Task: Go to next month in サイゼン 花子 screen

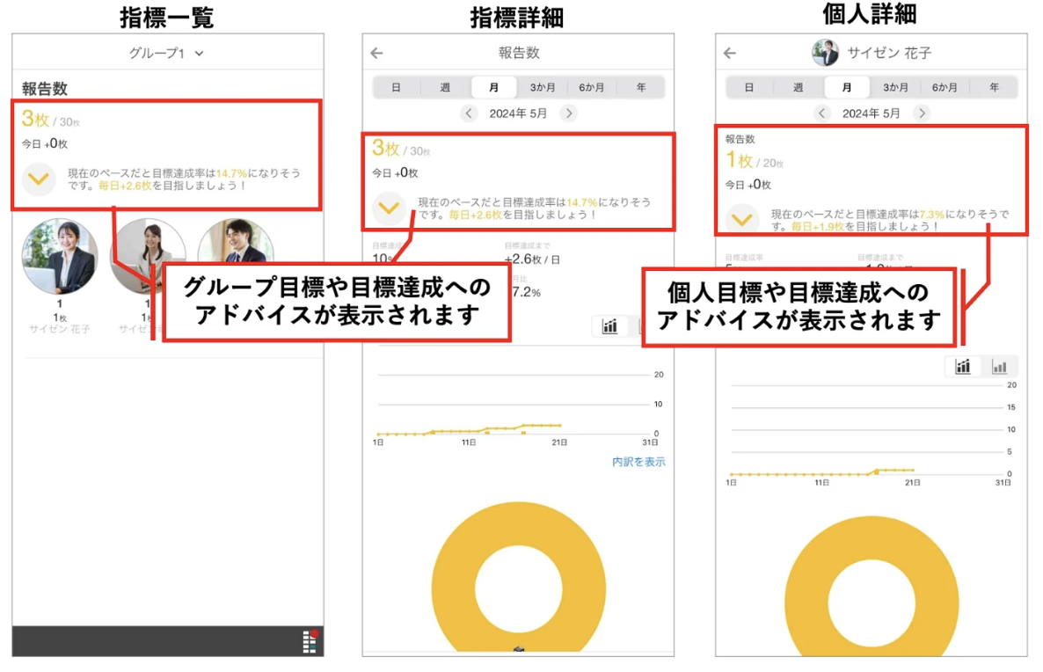Action: click(x=922, y=113)
